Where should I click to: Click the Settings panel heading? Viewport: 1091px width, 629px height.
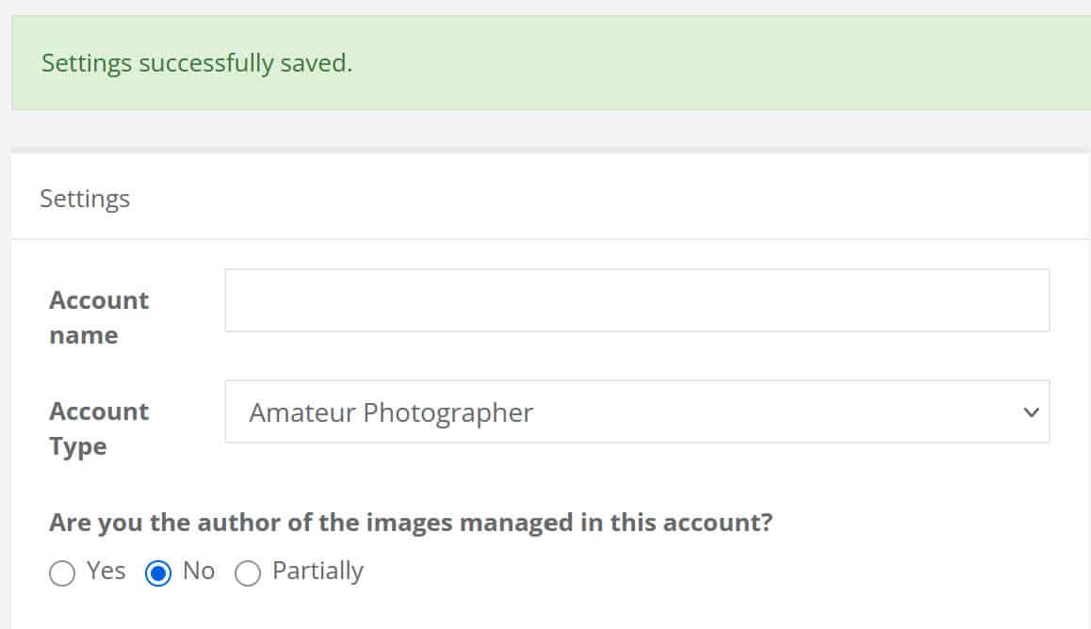(x=85, y=199)
